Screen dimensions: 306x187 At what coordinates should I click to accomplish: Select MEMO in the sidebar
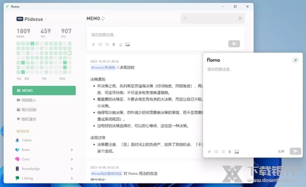point(44,91)
